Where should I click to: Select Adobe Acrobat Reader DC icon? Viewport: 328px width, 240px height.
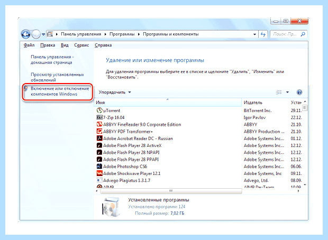[99, 139]
